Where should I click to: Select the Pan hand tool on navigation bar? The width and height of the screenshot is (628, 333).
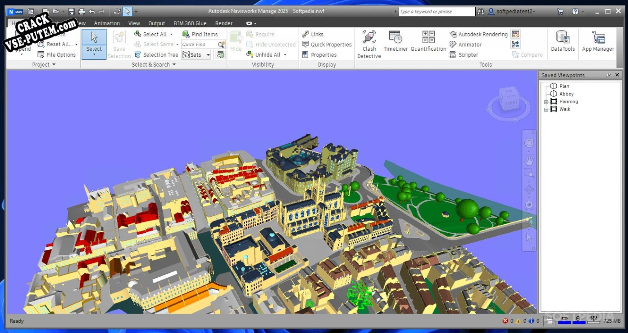point(529,160)
